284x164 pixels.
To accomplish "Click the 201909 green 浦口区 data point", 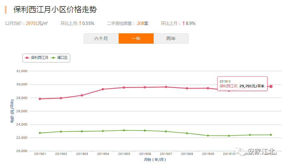I will pyautogui.click(x=208, y=136).
